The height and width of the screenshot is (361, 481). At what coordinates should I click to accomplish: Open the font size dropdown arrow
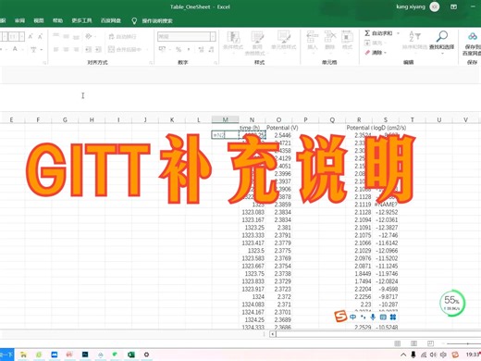coord(22,37)
